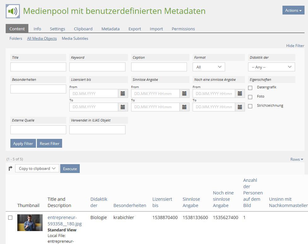The height and width of the screenshot is (244, 308).
Task: Open the Didaktik der Any dropdown
Action: [271, 67]
